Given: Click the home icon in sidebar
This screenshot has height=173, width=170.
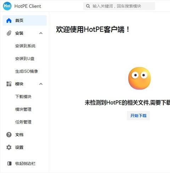Looking at the screenshot, I should click(x=9, y=21).
